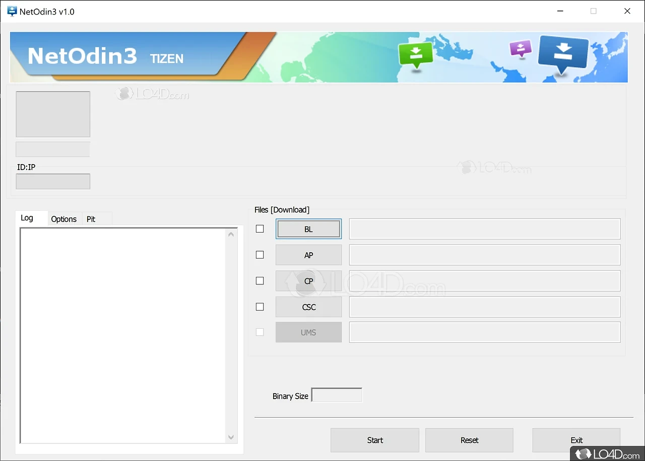Image resolution: width=645 pixels, height=461 pixels.
Task: Minimize the NetOdin3 window
Action: pos(560,11)
